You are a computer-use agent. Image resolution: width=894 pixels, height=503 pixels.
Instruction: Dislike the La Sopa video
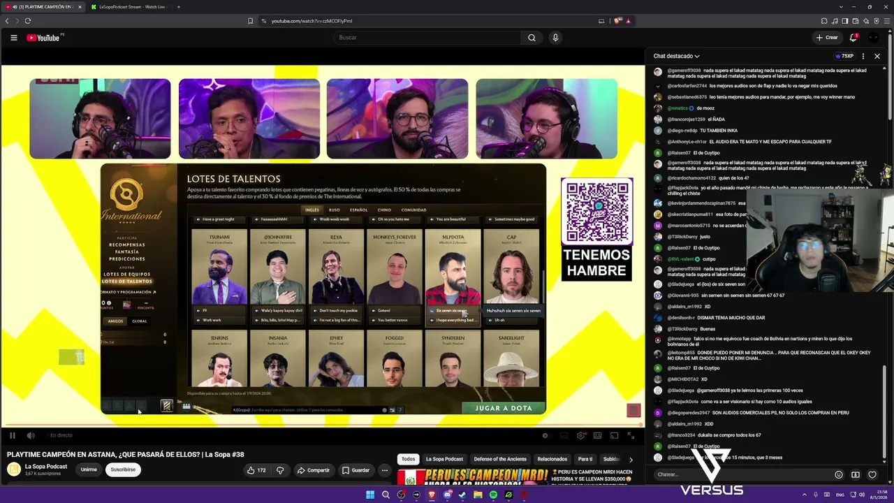(280, 470)
